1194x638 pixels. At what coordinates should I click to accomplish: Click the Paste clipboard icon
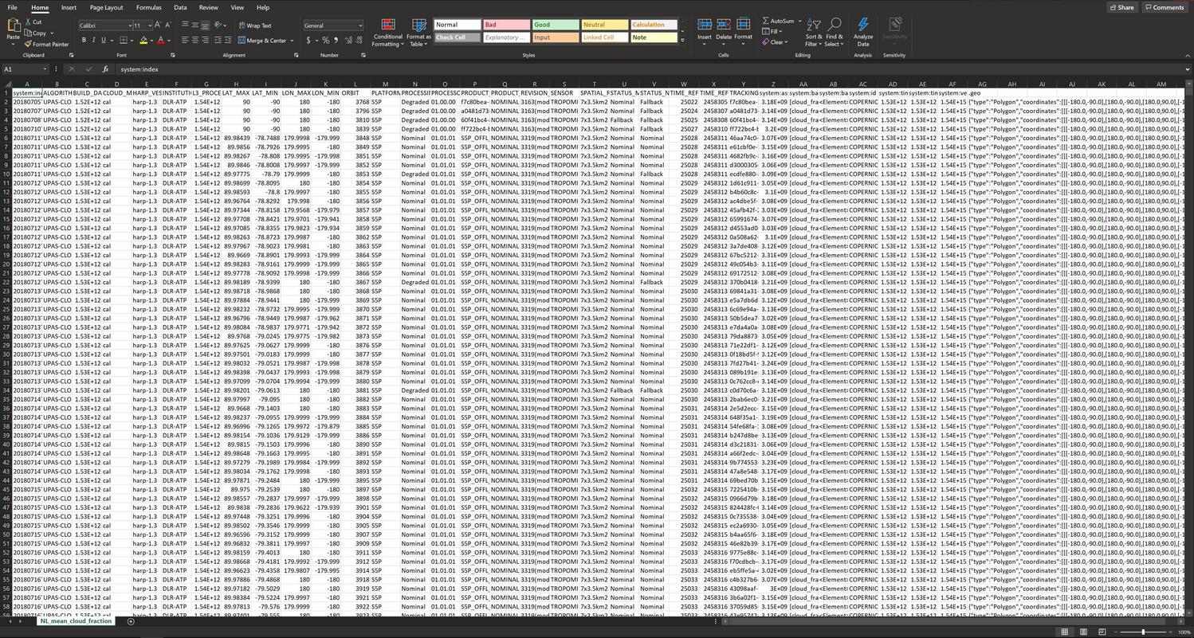(13, 25)
